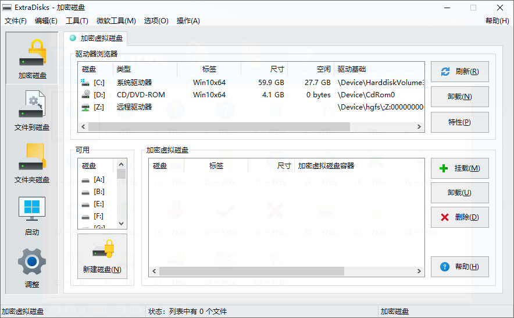Click the 加密虚拟磁盘容器 column header

(359, 166)
